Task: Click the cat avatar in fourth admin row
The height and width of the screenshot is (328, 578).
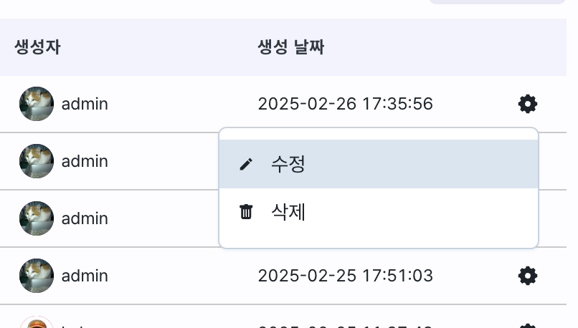Action: 37,276
